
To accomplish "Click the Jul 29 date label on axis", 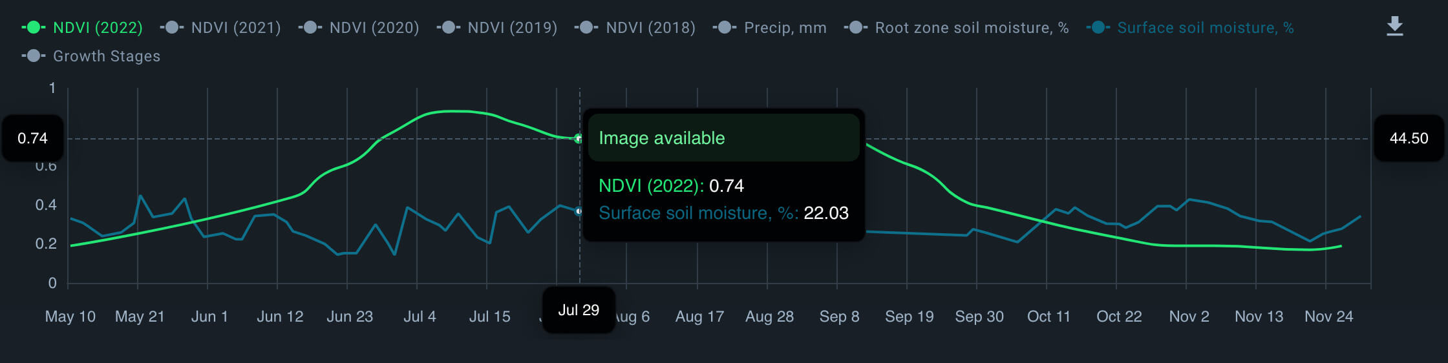I will [x=579, y=310].
